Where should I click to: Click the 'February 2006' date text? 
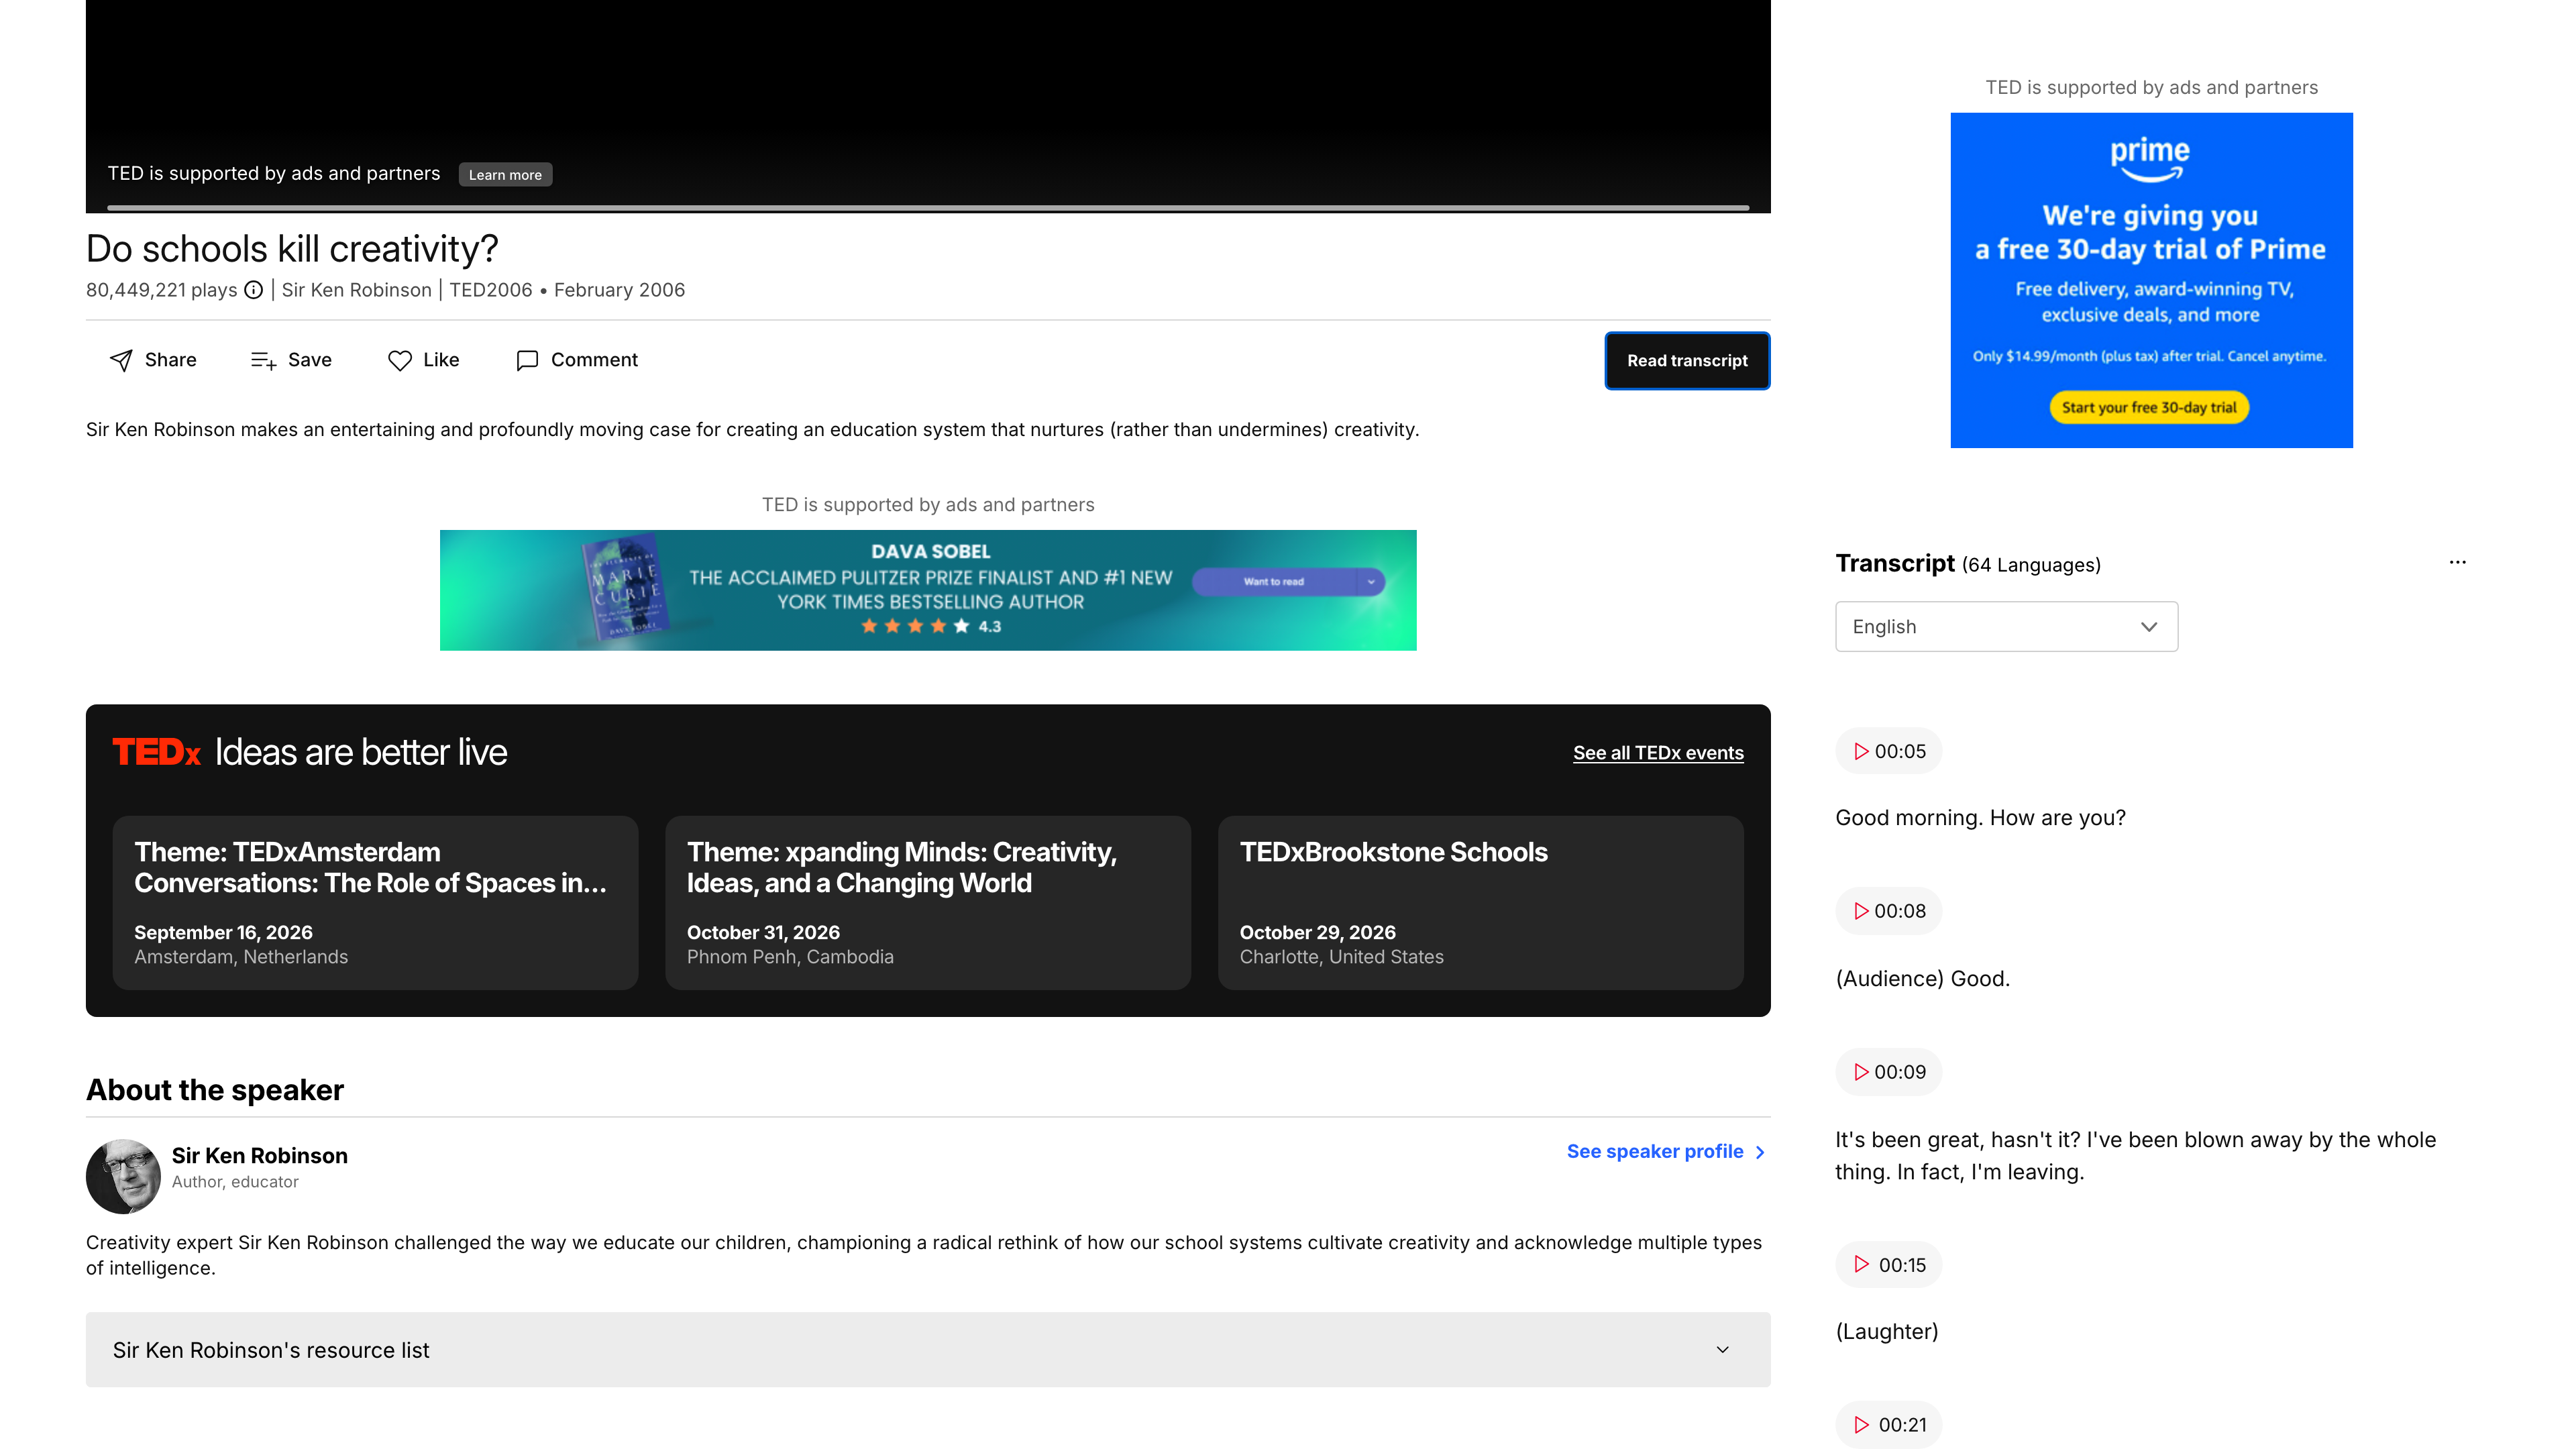click(619, 290)
